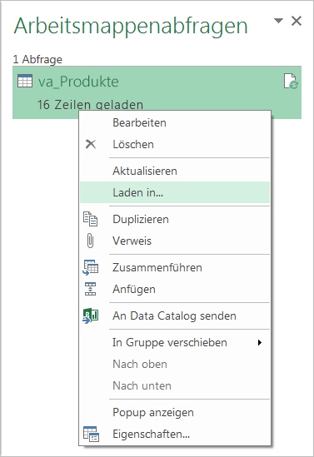Click the '16 Zeilen geladen' status text
Screen dimensions: 314x457
(90, 104)
